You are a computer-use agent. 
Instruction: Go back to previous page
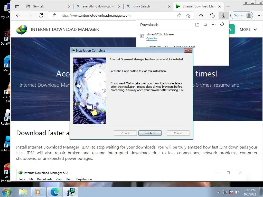(18, 15)
